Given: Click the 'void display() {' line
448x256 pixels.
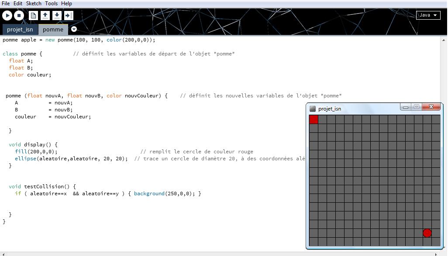Looking at the screenshot, I should (x=33, y=145).
